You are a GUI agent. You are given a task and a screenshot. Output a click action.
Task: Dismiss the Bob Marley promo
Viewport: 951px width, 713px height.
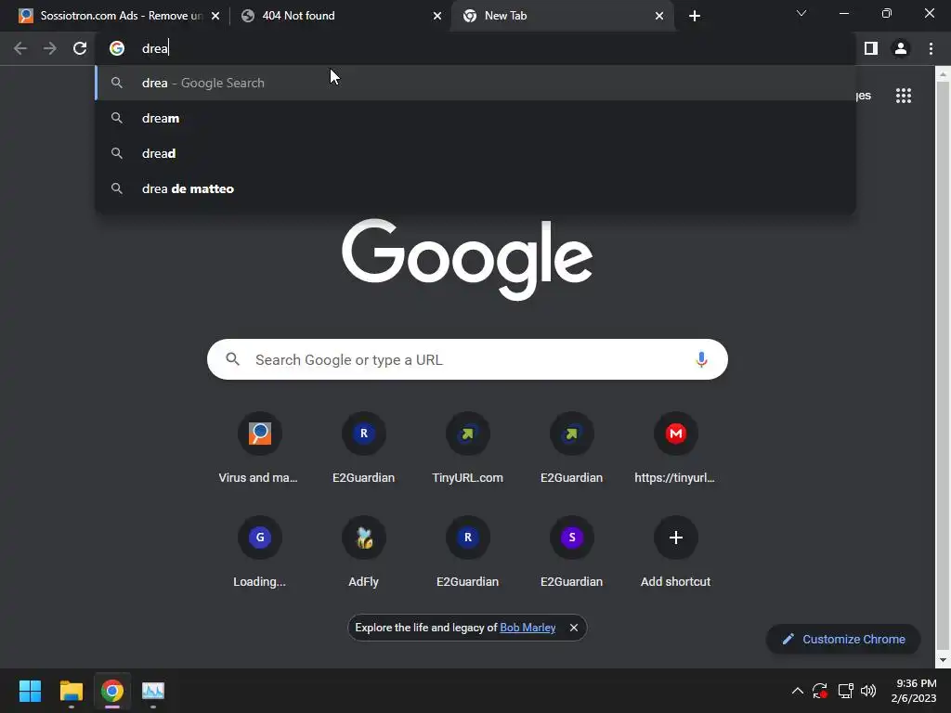click(574, 628)
